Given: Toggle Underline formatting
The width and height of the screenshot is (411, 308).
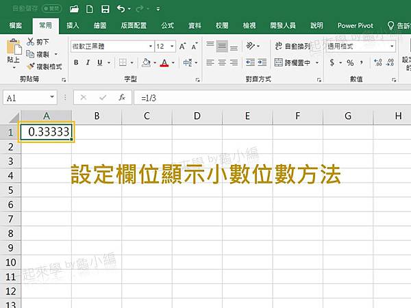Looking at the screenshot, I should (99, 62).
